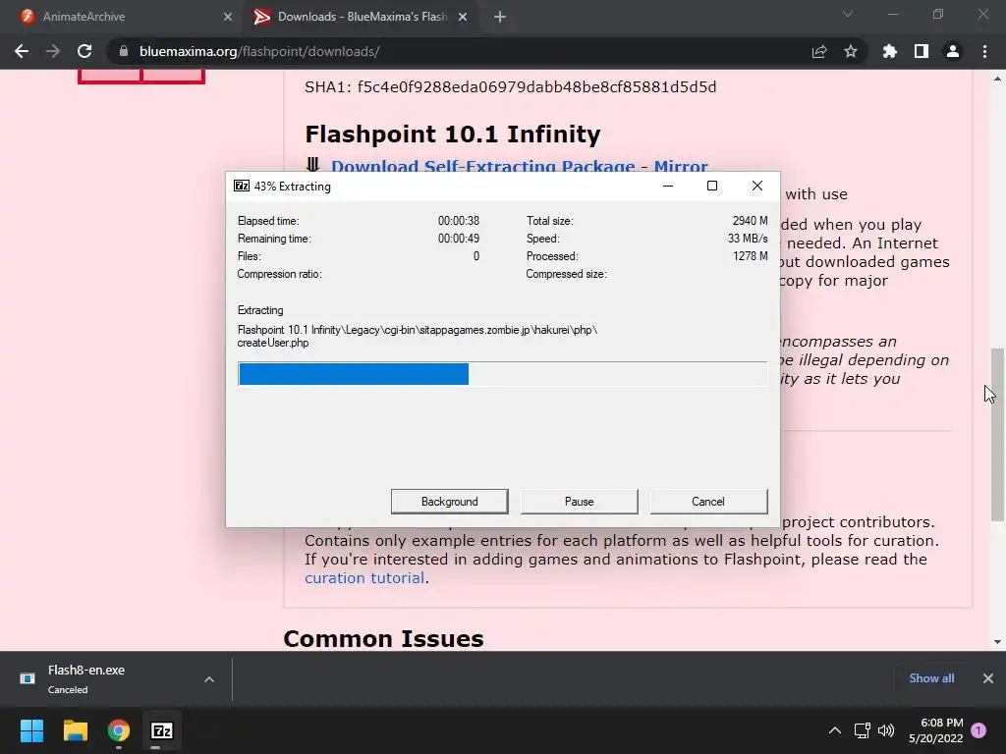Select the Downloads - BlueMaxima's Flashpoint tab
The height and width of the screenshot is (754, 1006).
pyautogui.click(x=362, y=17)
